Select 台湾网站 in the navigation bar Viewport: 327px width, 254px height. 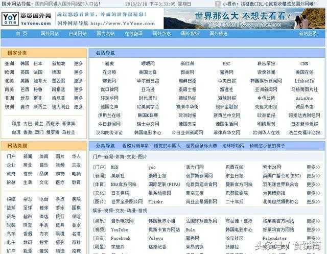78,34
